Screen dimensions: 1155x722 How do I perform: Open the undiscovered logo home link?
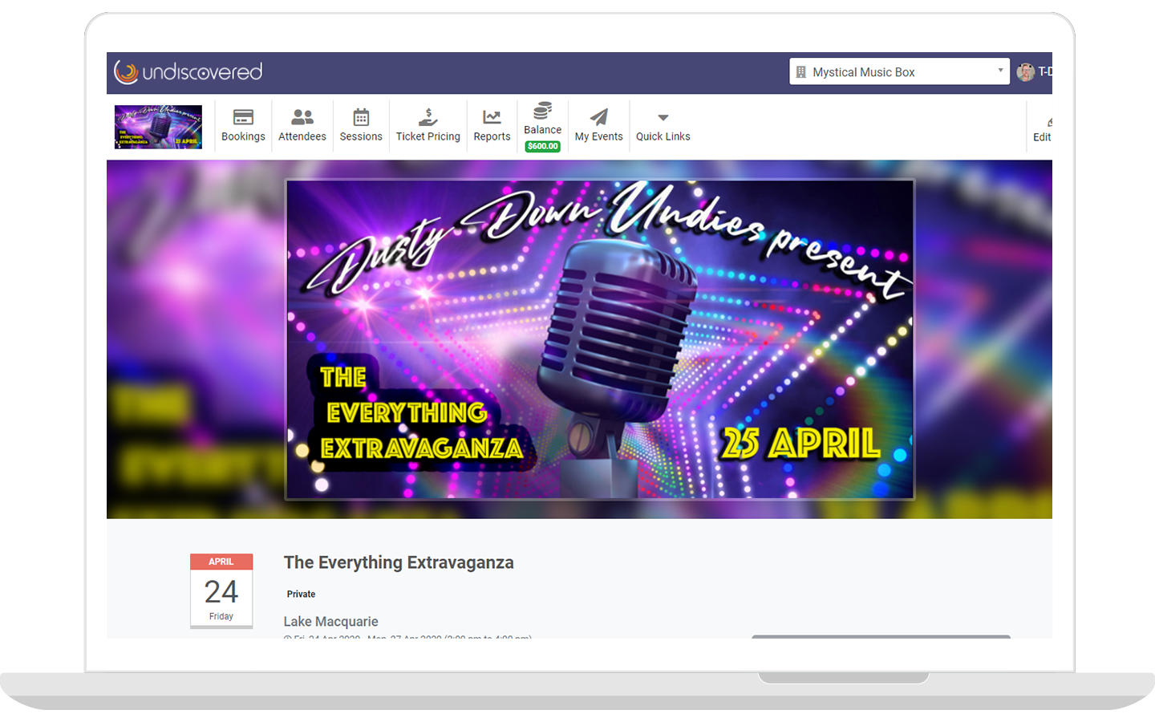pos(188,72)
